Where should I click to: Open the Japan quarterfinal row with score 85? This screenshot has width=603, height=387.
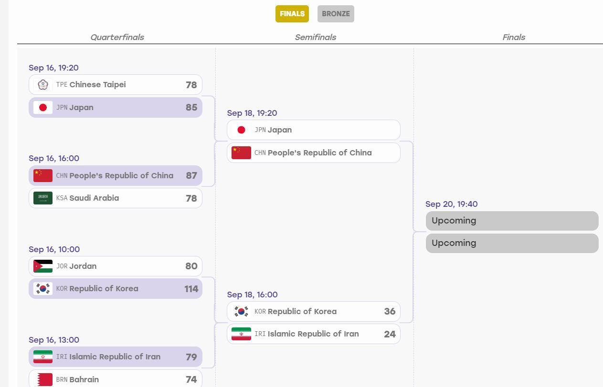pyautogui.click(x=116, y=107)
